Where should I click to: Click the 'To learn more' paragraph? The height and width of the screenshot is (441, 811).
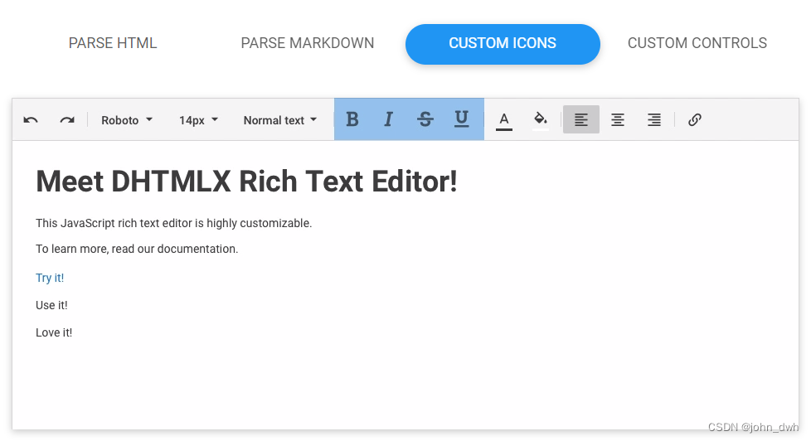[x=137, y=249]
